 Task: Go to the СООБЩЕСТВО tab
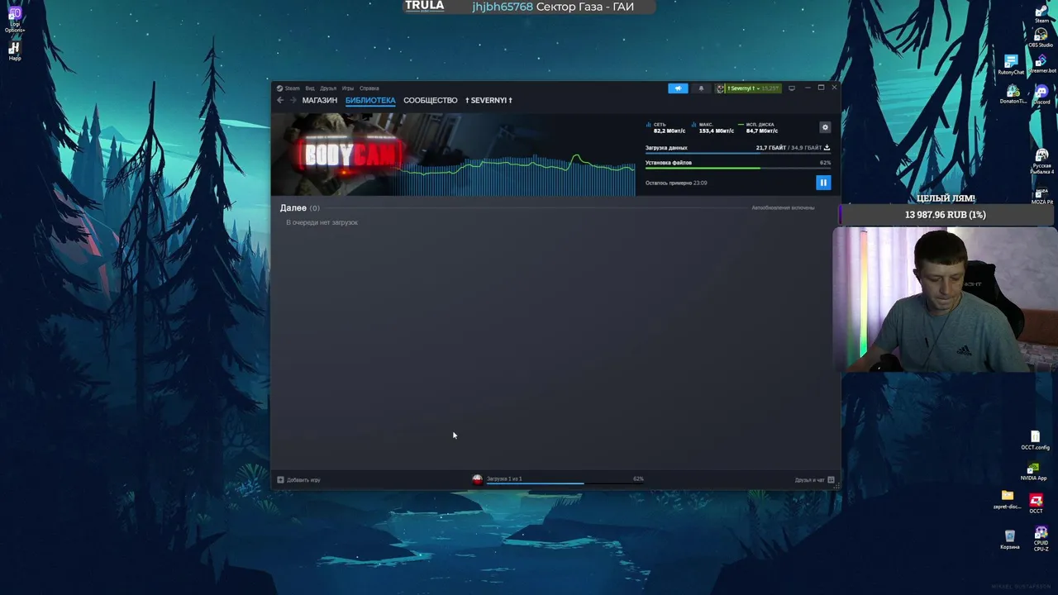(431, 100)
